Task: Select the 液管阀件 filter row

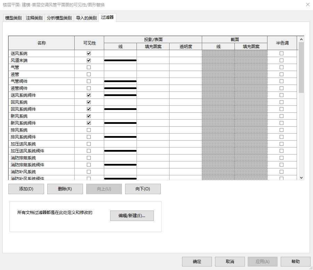Action: pos(42,88)
